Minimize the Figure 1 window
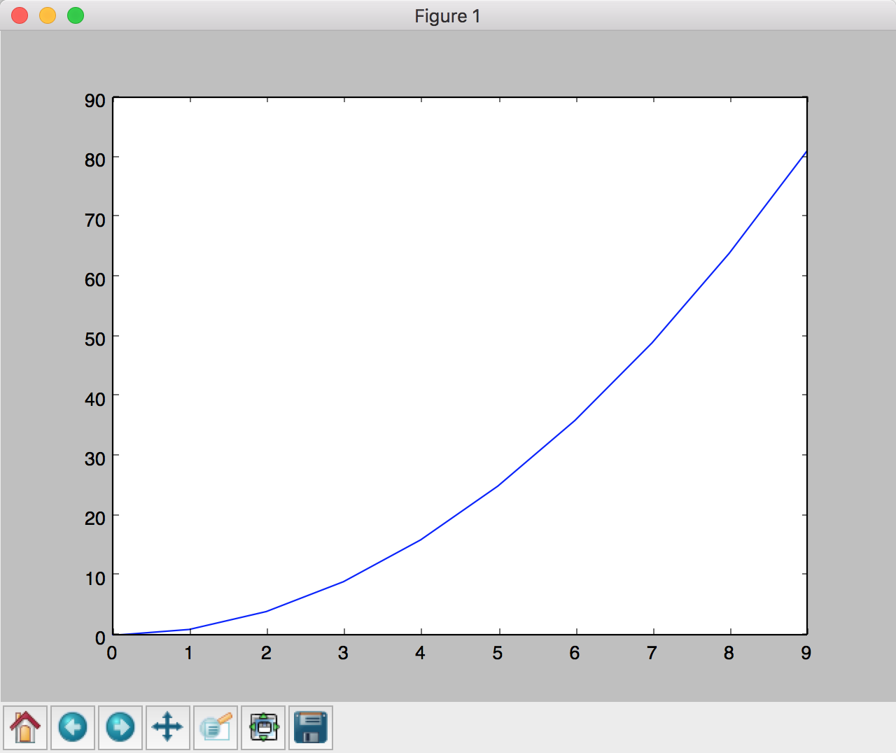 click(48, 15)
